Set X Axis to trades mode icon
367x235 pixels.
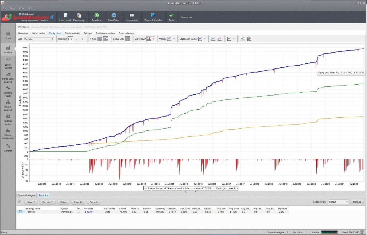pyautogui.click(x=100, y=39)
